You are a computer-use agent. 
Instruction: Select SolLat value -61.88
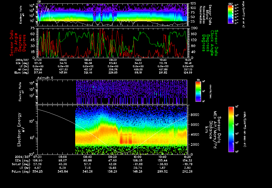pyautogui.click(x=138, y=164)
